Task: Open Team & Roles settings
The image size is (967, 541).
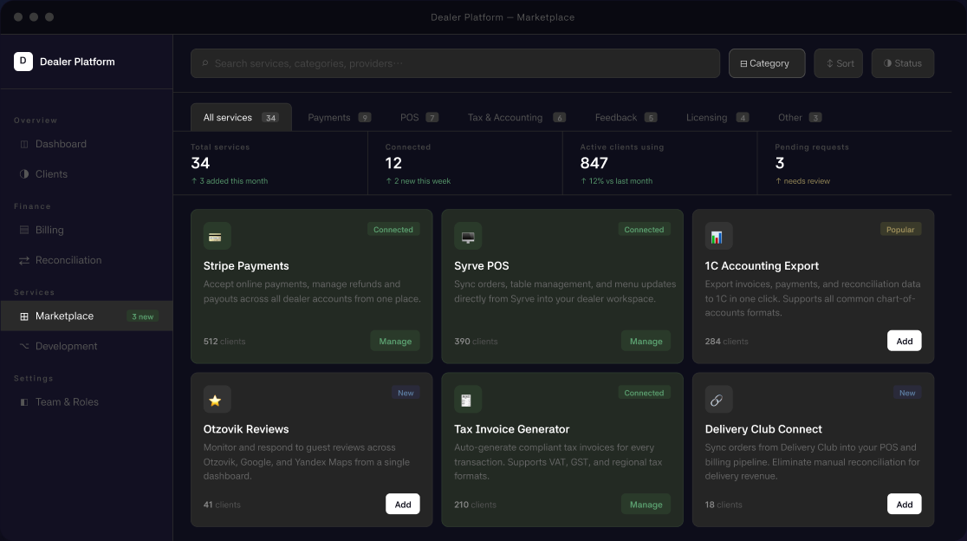Action: [87, 402]
